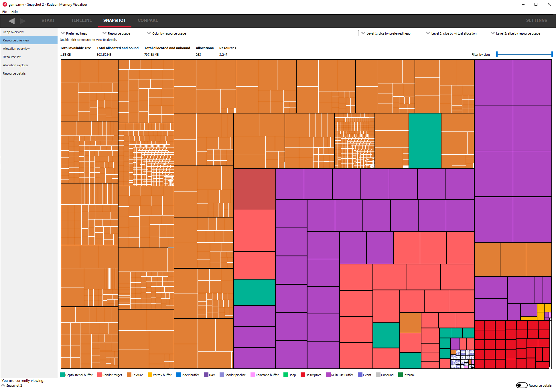Click the forward navigation arrow
The width and height of the screenshot is (556, 391).
pyautogui.click(x=23, y=21)
